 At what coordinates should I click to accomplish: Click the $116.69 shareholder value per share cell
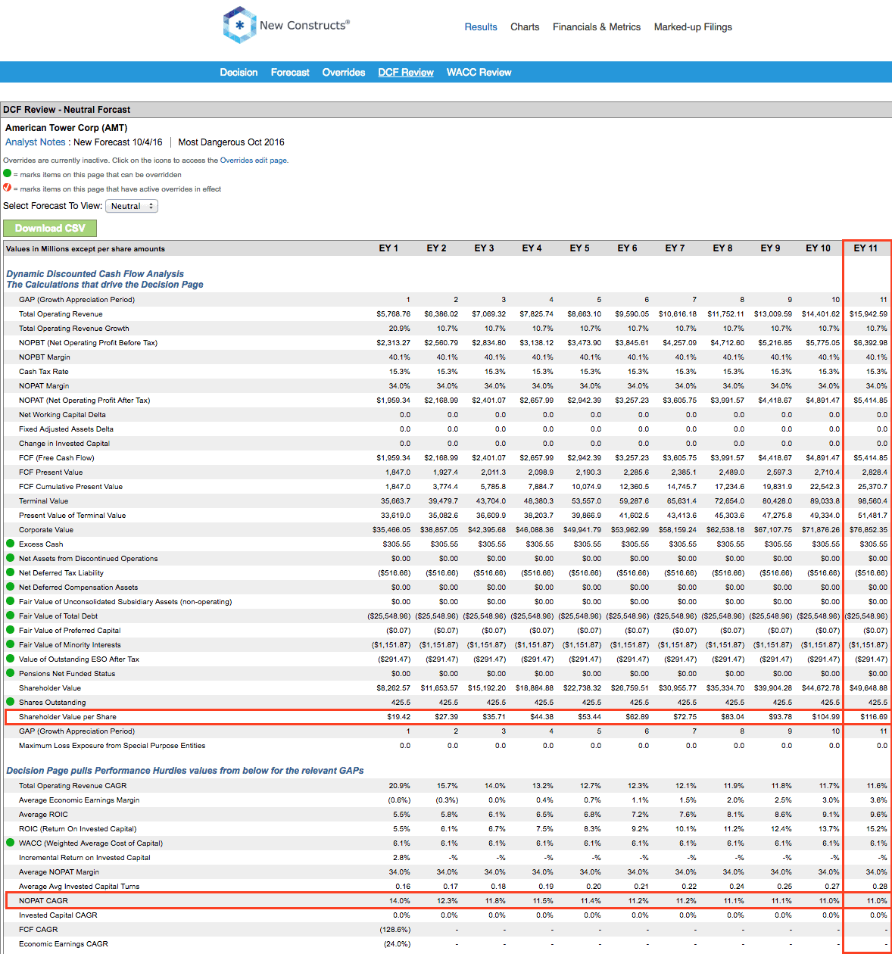[x=874, y=717]
